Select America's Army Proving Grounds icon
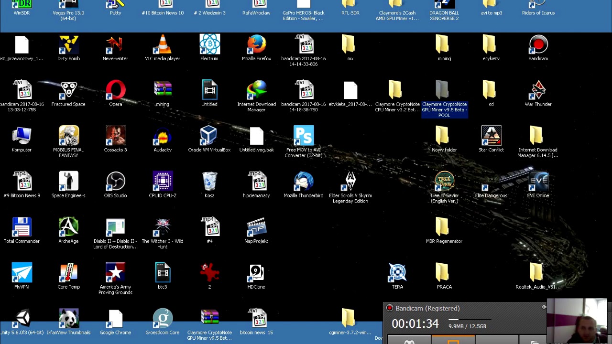Screen dimensions: 612x344 115,273
